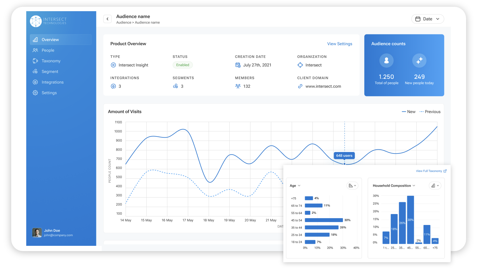Go back using the left chevron button

click(108, 19)
